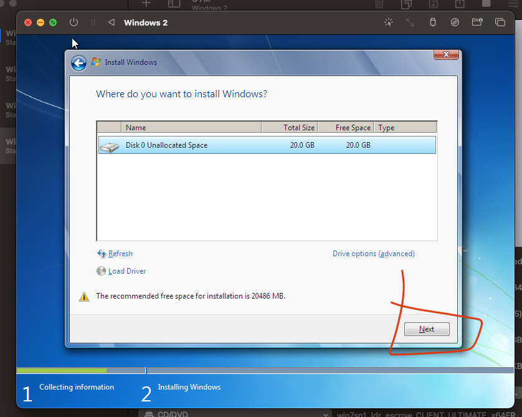Click the yellow minimize button of the Windows 2 window
This screenshot has height=417, width=522.
coord(40,22)
